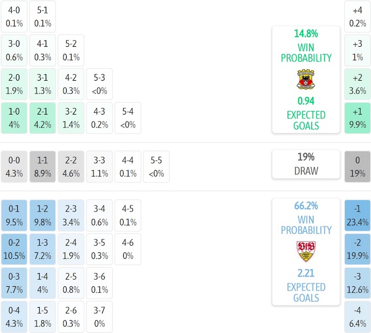
Task: Select the 1-0 scoreline tile
Action: tap(14, 118)
